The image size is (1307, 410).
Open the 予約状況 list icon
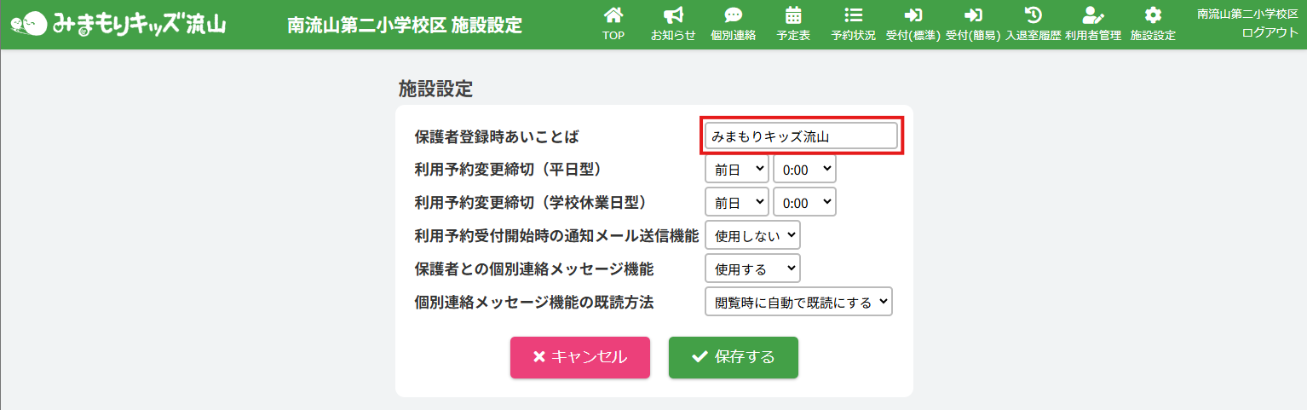[x=853, y=15]
